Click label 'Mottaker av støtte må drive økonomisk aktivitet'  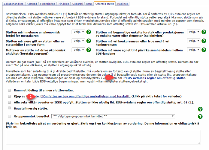pos(36,52)
